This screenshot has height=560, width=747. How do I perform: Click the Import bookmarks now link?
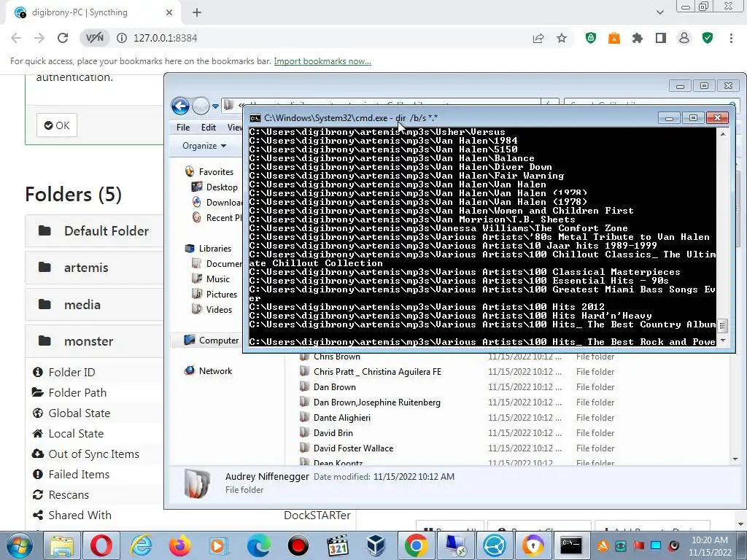click(x=322, y=61)
